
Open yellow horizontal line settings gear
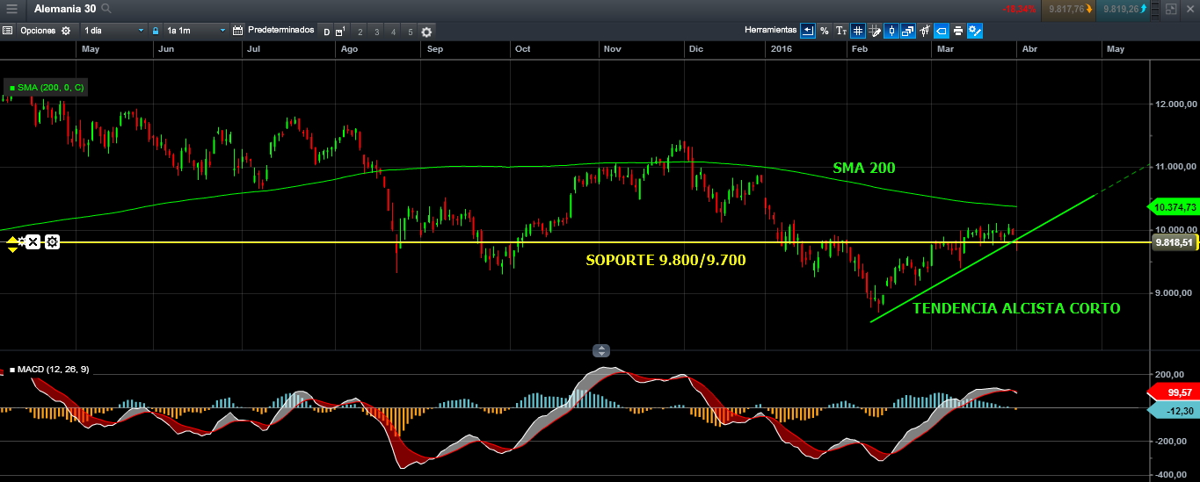[x=52, y=241]
